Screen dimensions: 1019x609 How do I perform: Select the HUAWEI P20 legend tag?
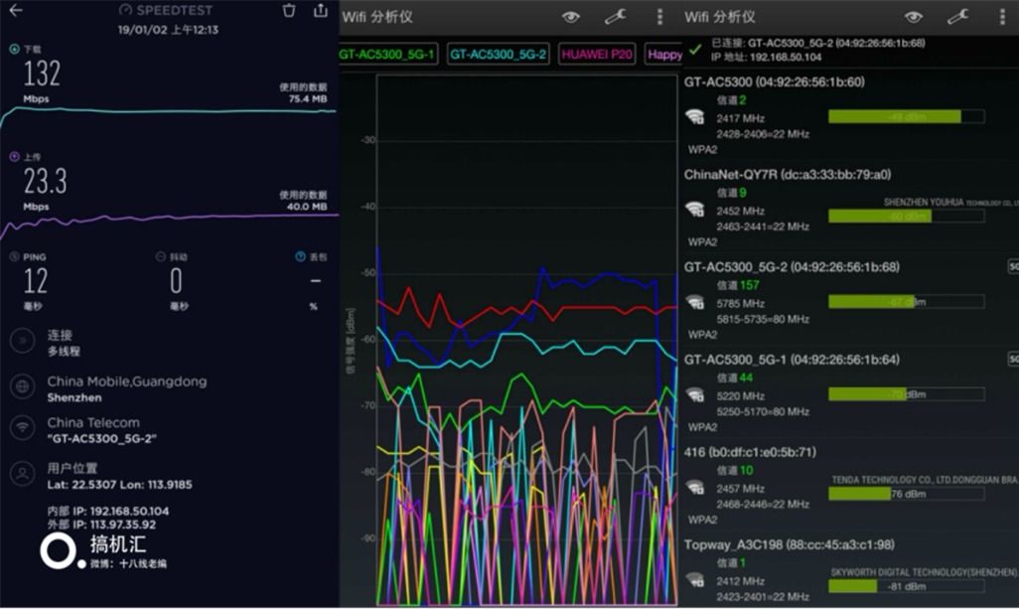click(x=597, y=54)
